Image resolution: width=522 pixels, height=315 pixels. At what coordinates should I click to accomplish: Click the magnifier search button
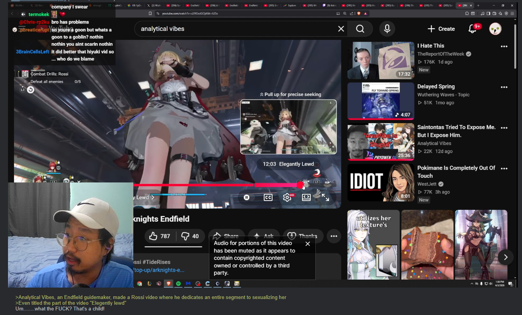[x=360, y=29]
